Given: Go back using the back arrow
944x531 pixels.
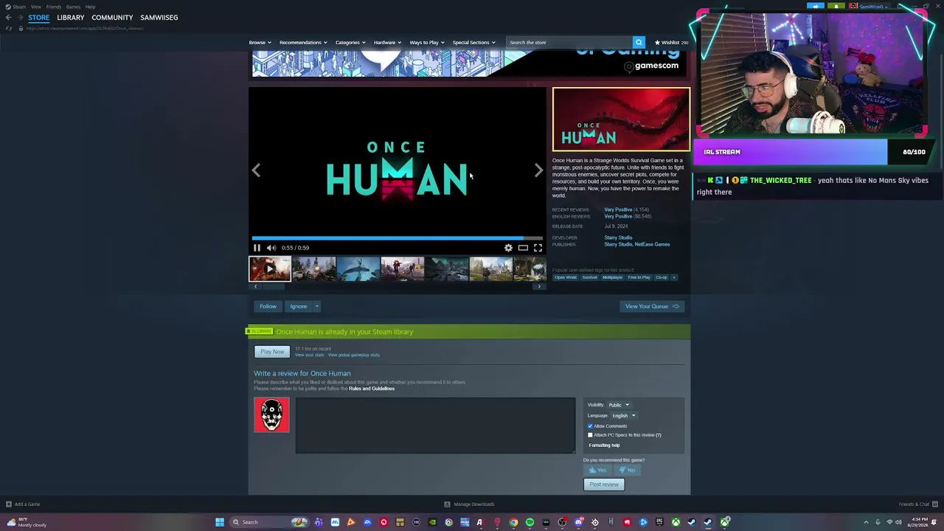Looking at the screenshot, I should 8,17.
